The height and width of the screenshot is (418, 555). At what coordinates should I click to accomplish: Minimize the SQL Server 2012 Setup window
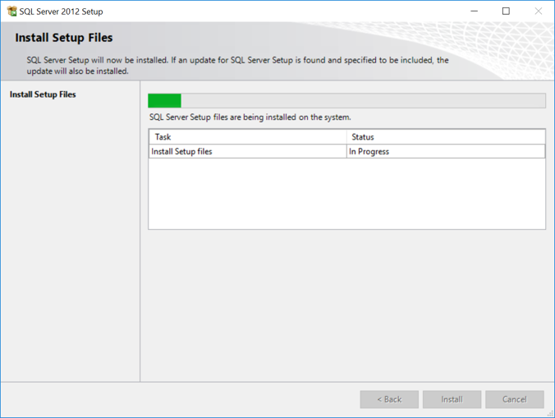pos(474,11)
